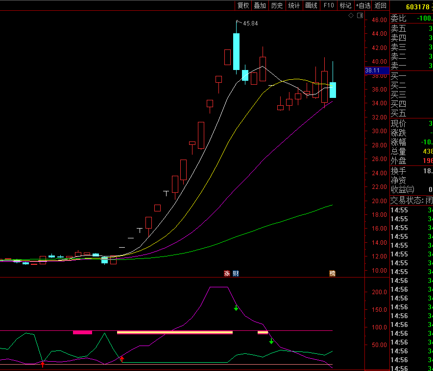
Task: Click the 交易状态 trading status row
Action: (411, 200)
